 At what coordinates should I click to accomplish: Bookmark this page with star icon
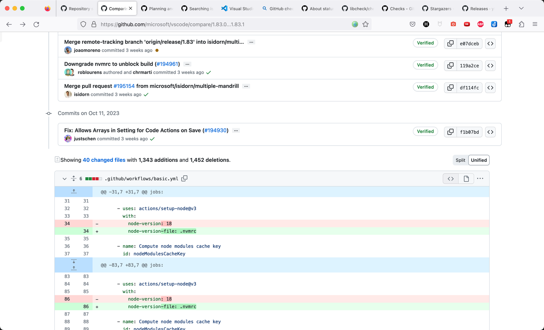[x=365, y=24]
